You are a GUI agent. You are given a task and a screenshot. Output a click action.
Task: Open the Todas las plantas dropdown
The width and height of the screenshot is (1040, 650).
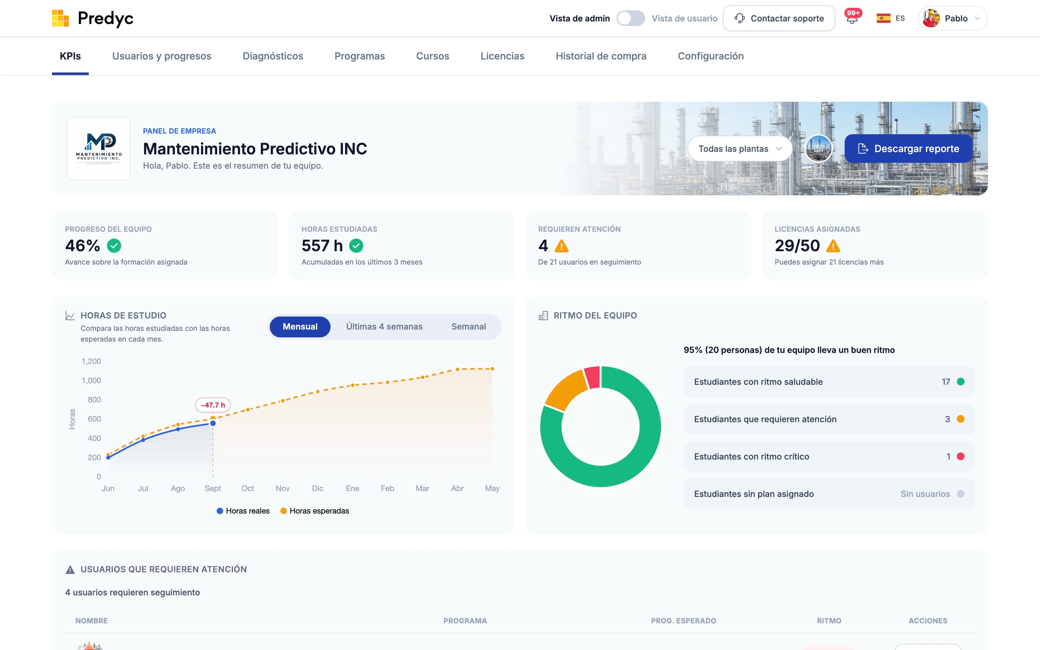(739, 149)
